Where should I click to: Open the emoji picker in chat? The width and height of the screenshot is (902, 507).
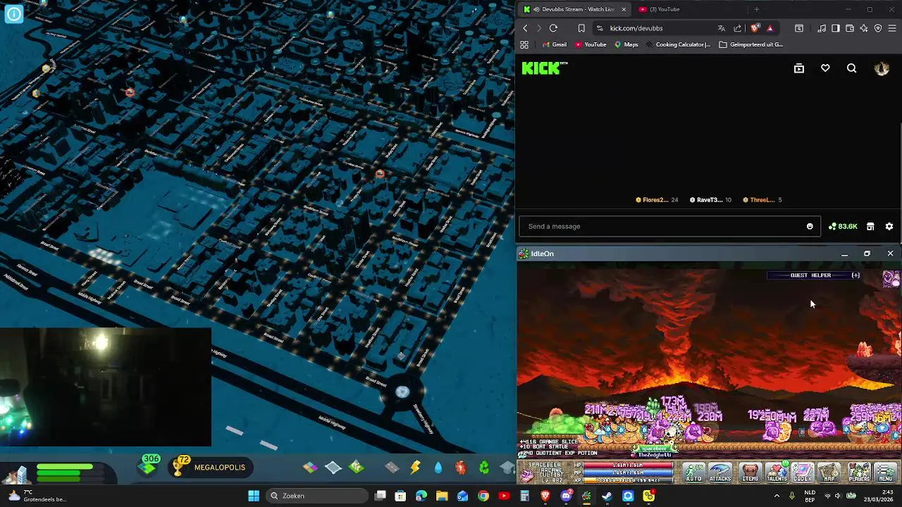810,226
